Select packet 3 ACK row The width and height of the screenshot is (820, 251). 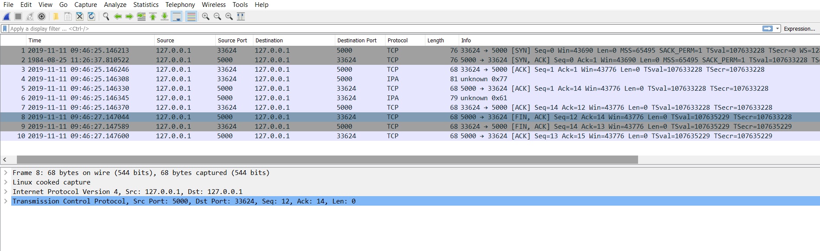tap(410, 70)
